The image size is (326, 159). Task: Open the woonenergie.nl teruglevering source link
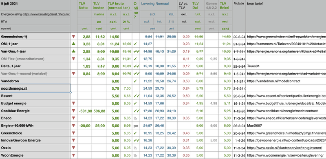click(285, 155)
